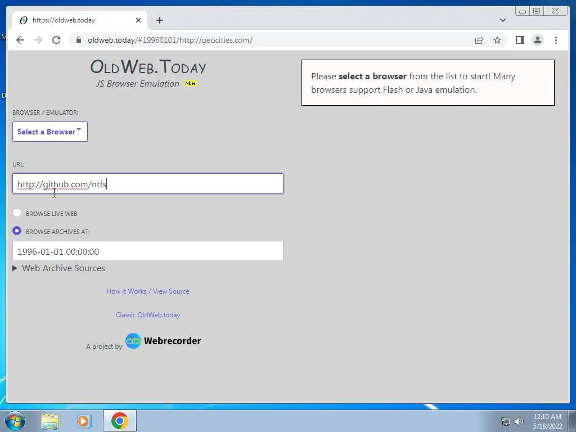Minimize the Chrome window
This screenshot has height=432, width=576.
pyautogui.click(x=523, y=11)
